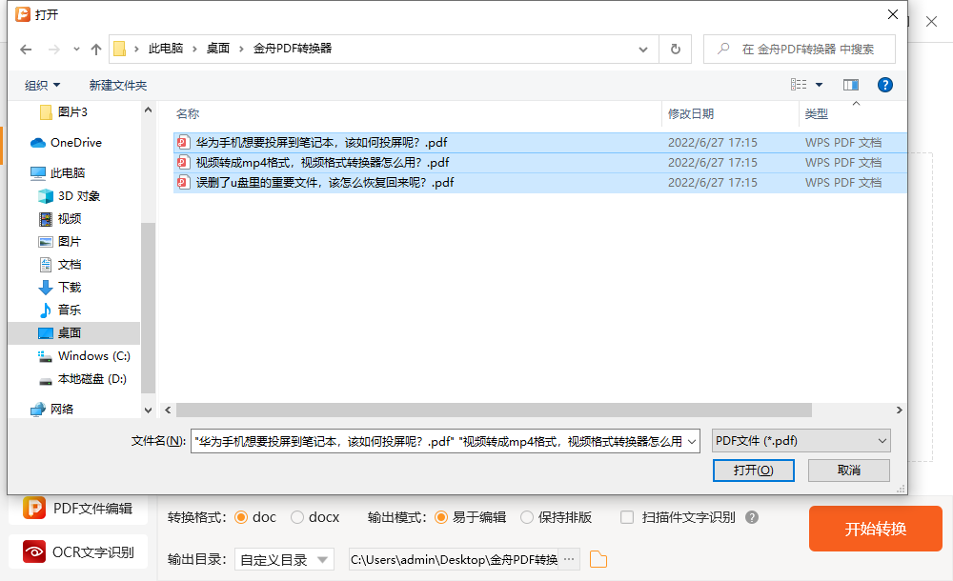Click 开始转换 button
The height and width of the screenshot is (581, 953).
coord(876,529)
